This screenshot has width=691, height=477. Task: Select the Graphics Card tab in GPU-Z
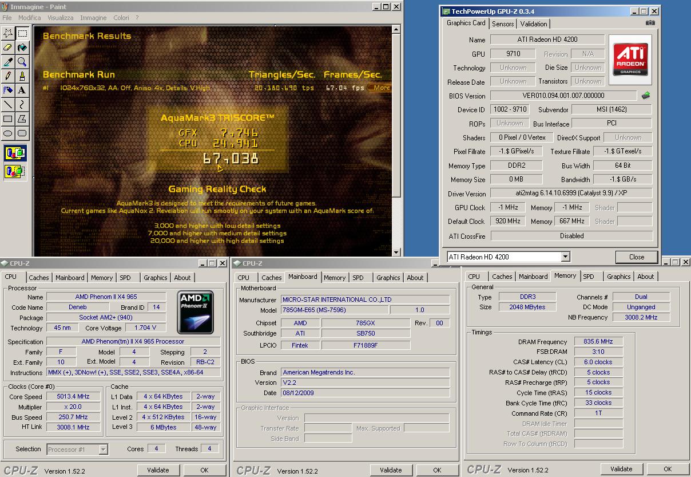coord(466,23)
